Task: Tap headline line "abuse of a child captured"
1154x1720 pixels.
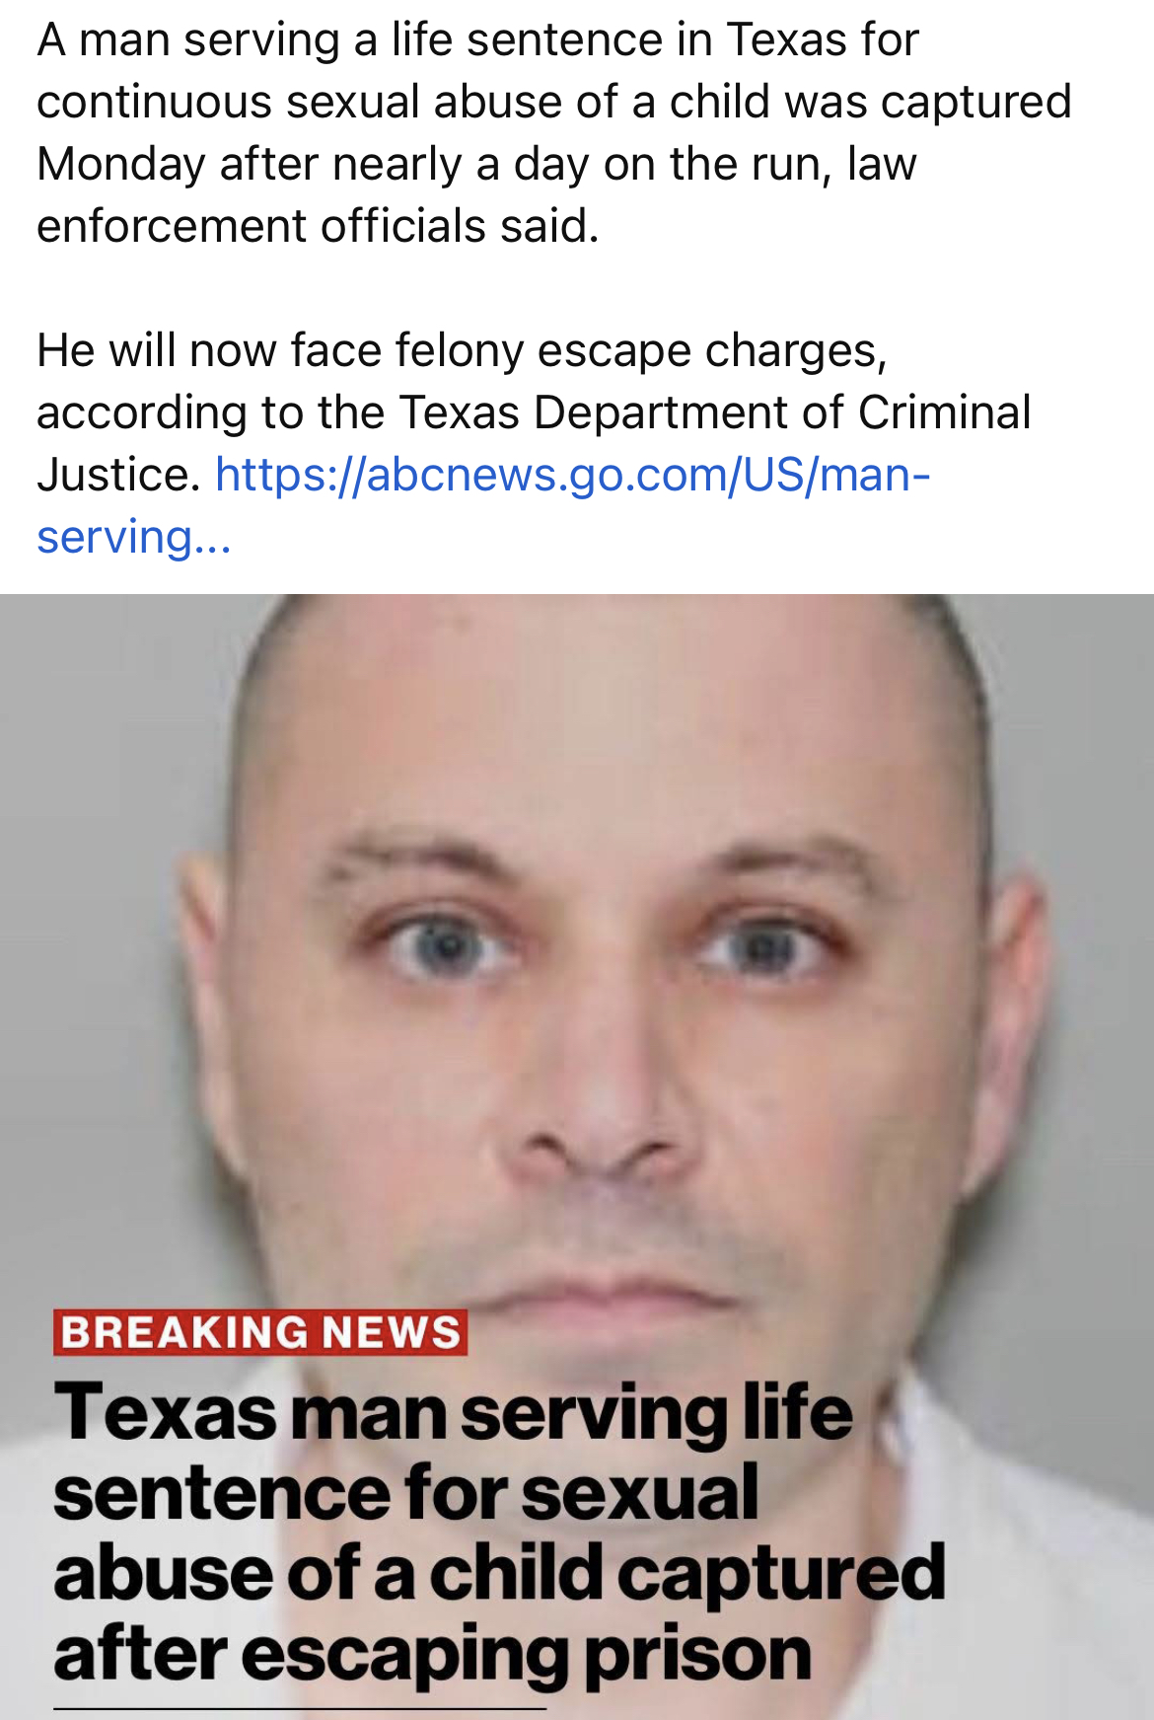Action: pos(500,1573)
